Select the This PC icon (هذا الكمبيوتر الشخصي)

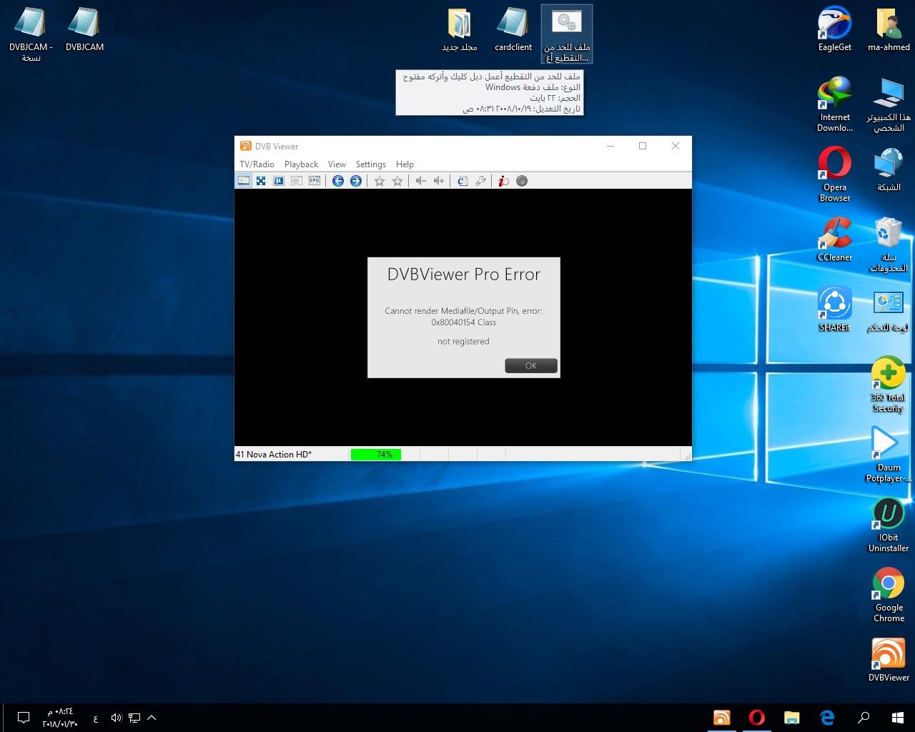pos(889,104)
